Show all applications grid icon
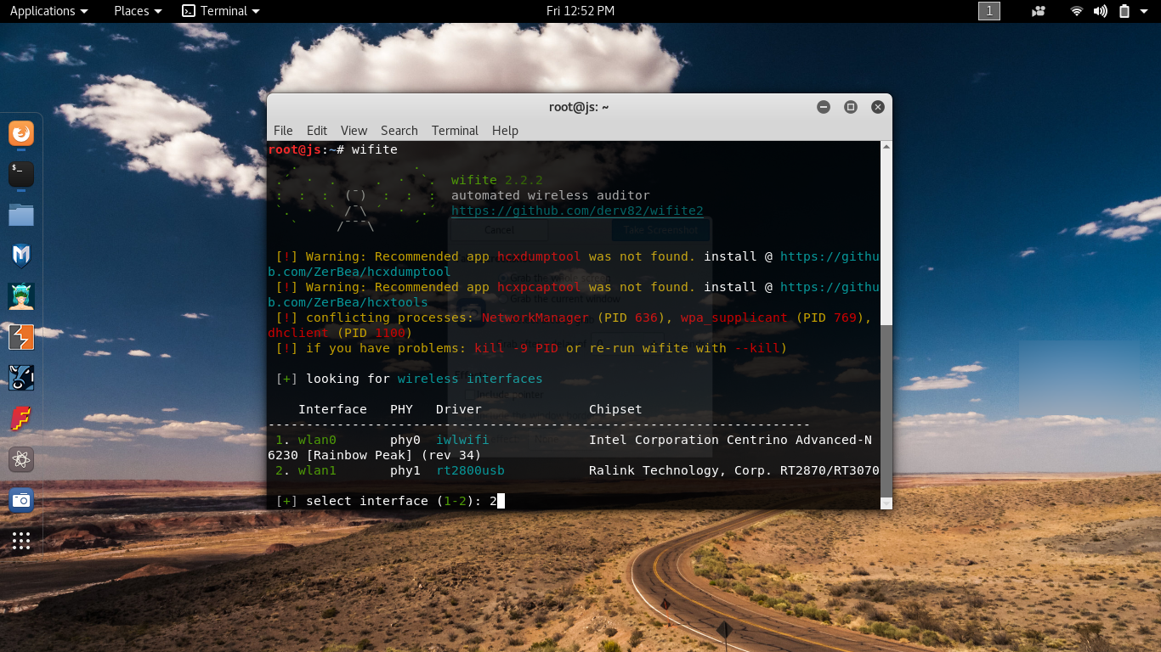Screen dimensions: 1161x652 21,541
